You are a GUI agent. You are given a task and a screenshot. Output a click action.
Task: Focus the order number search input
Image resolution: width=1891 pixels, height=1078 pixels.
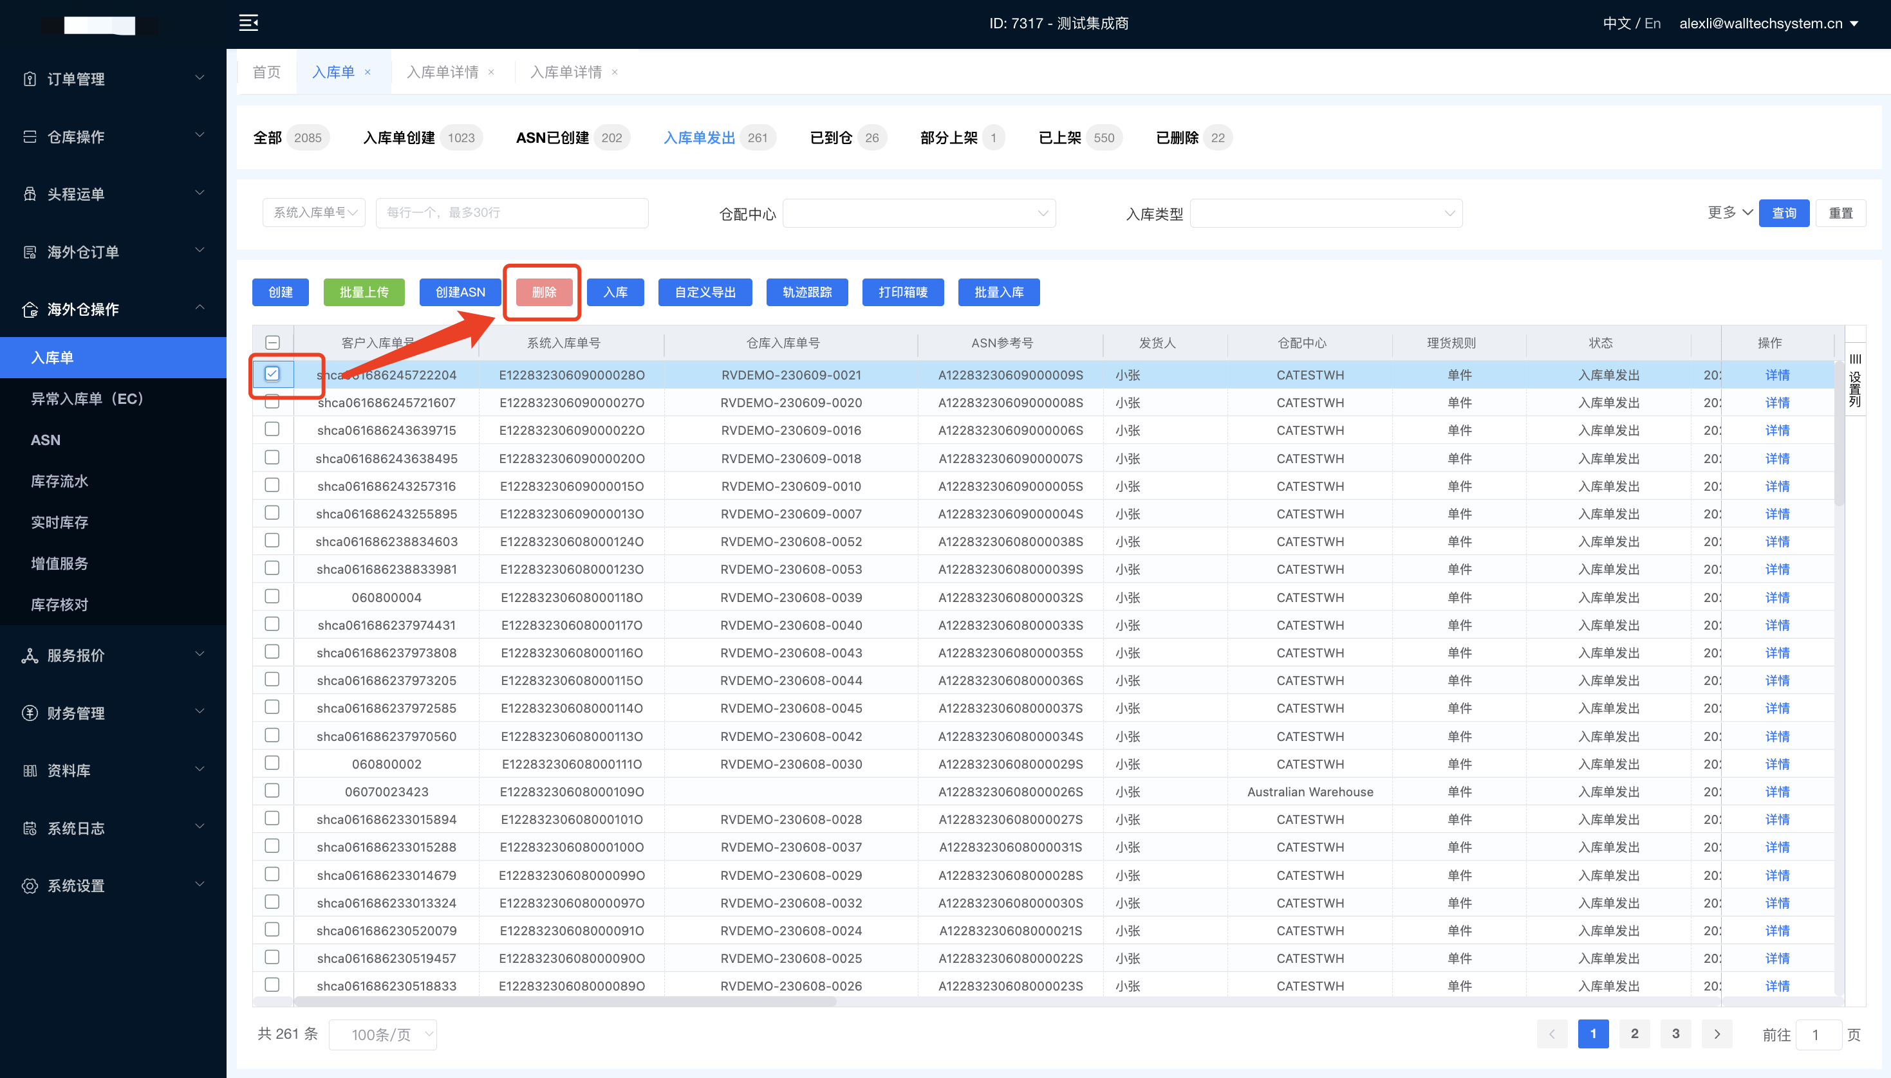coord(512,212)
